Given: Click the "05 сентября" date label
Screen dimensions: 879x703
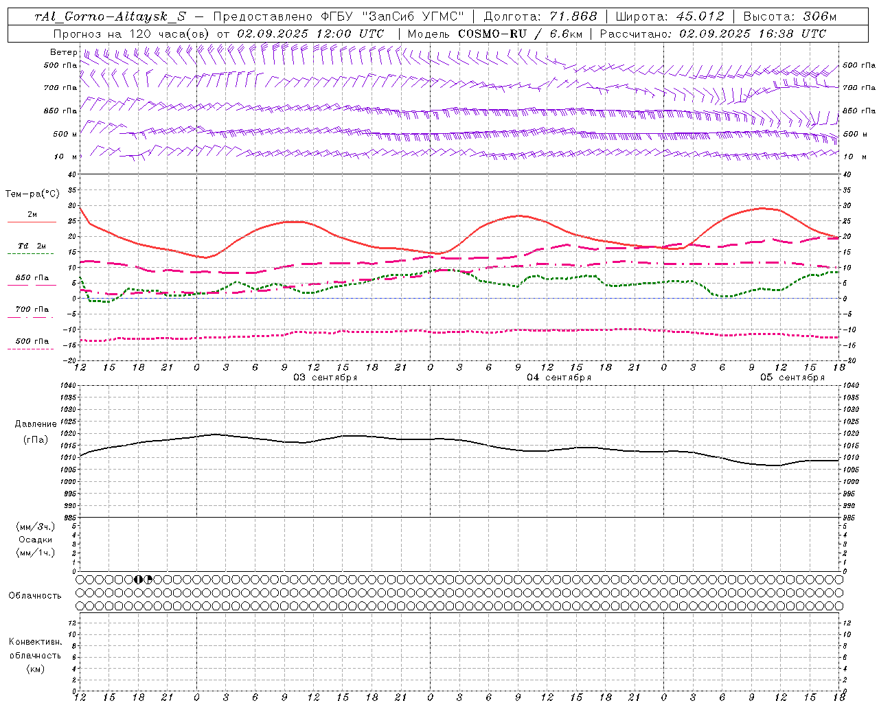Looking at the screenshot, I should click(x=792, y=378).
